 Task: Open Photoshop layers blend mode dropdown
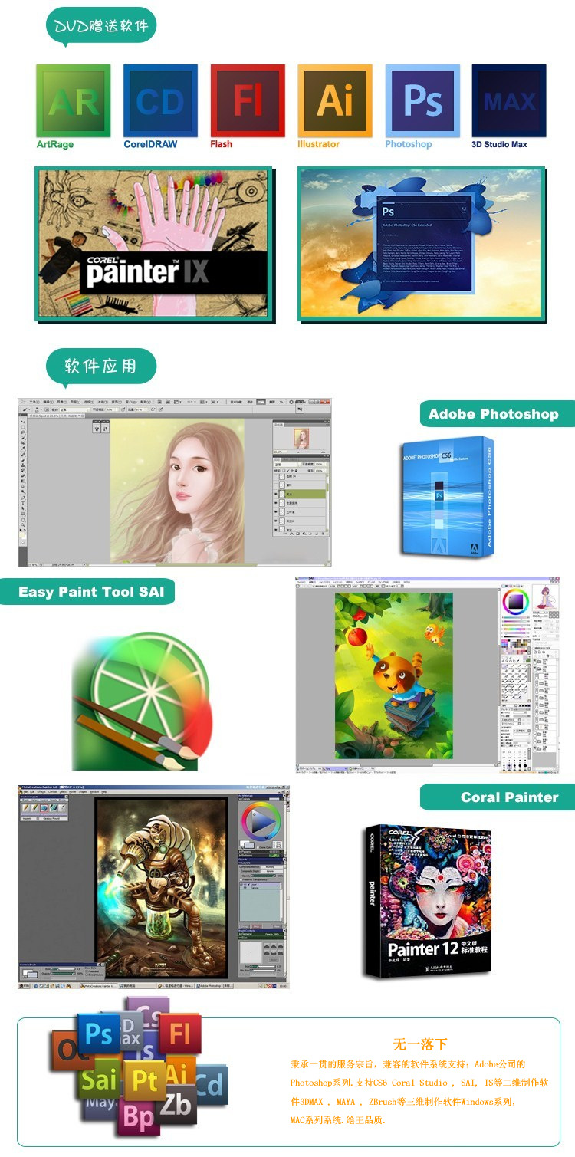tap(287, 465)
